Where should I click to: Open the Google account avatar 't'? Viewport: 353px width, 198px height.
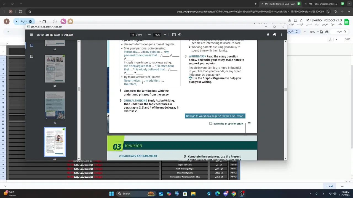(7, 21)
